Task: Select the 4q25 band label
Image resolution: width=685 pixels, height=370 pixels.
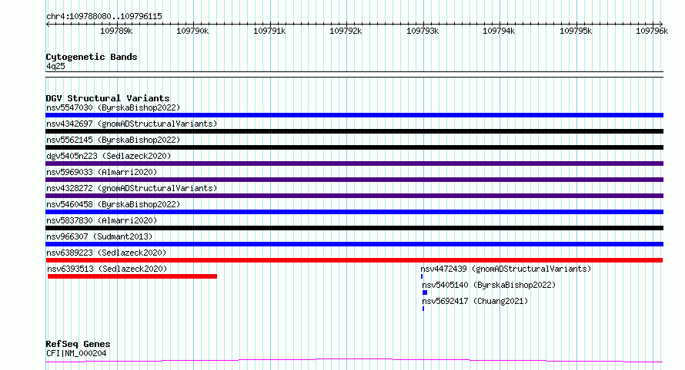Action: coord(55,66)
